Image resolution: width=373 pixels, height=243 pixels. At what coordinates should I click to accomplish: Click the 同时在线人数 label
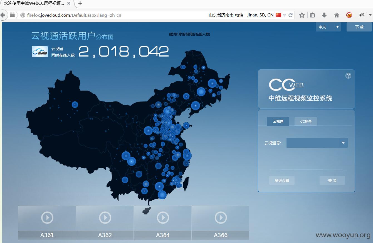[63, 55]
